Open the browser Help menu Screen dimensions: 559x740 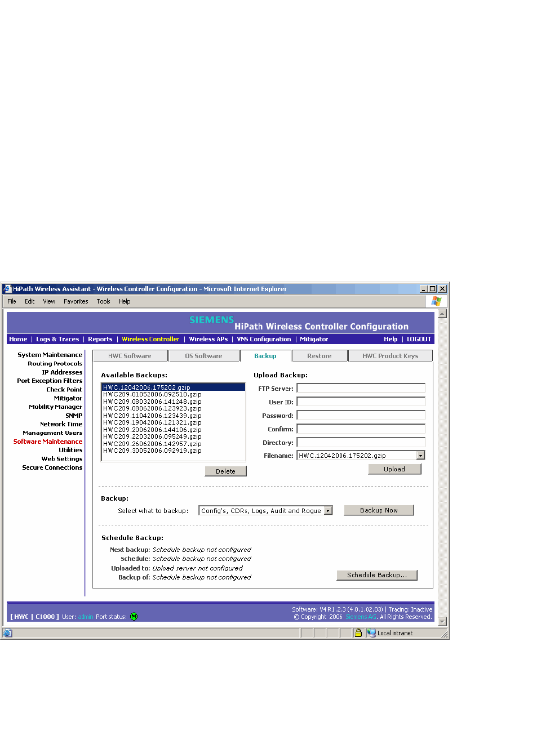(125, 301)
